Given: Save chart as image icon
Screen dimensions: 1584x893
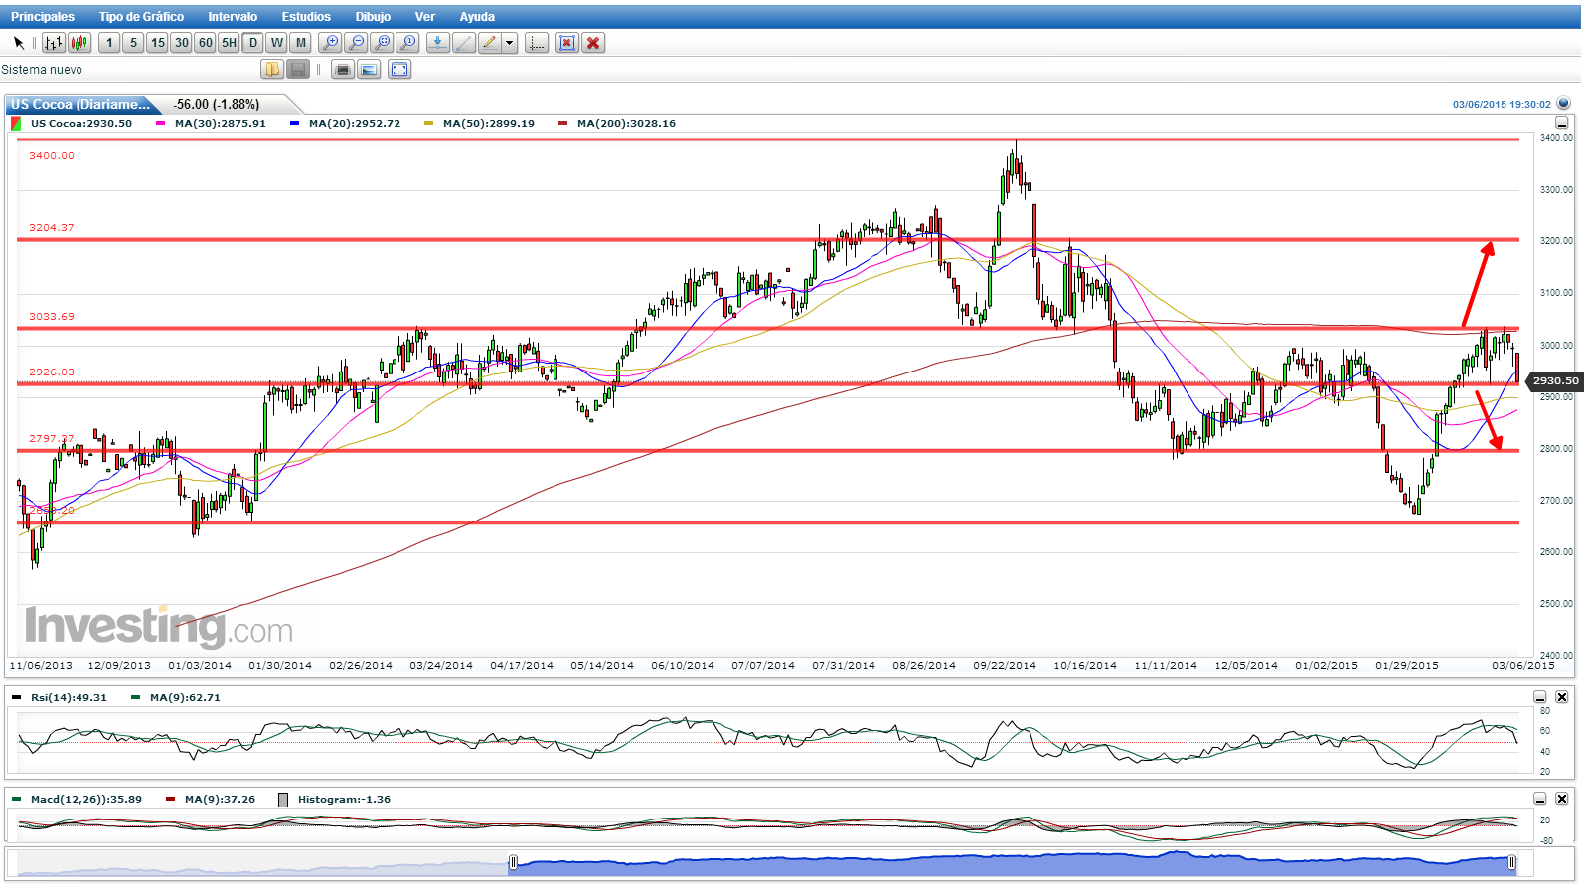Looking at the screenshot, I should (369, 70).
